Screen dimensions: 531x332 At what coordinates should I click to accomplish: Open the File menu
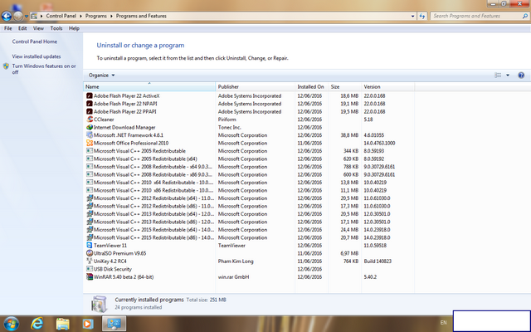[7, 28]
